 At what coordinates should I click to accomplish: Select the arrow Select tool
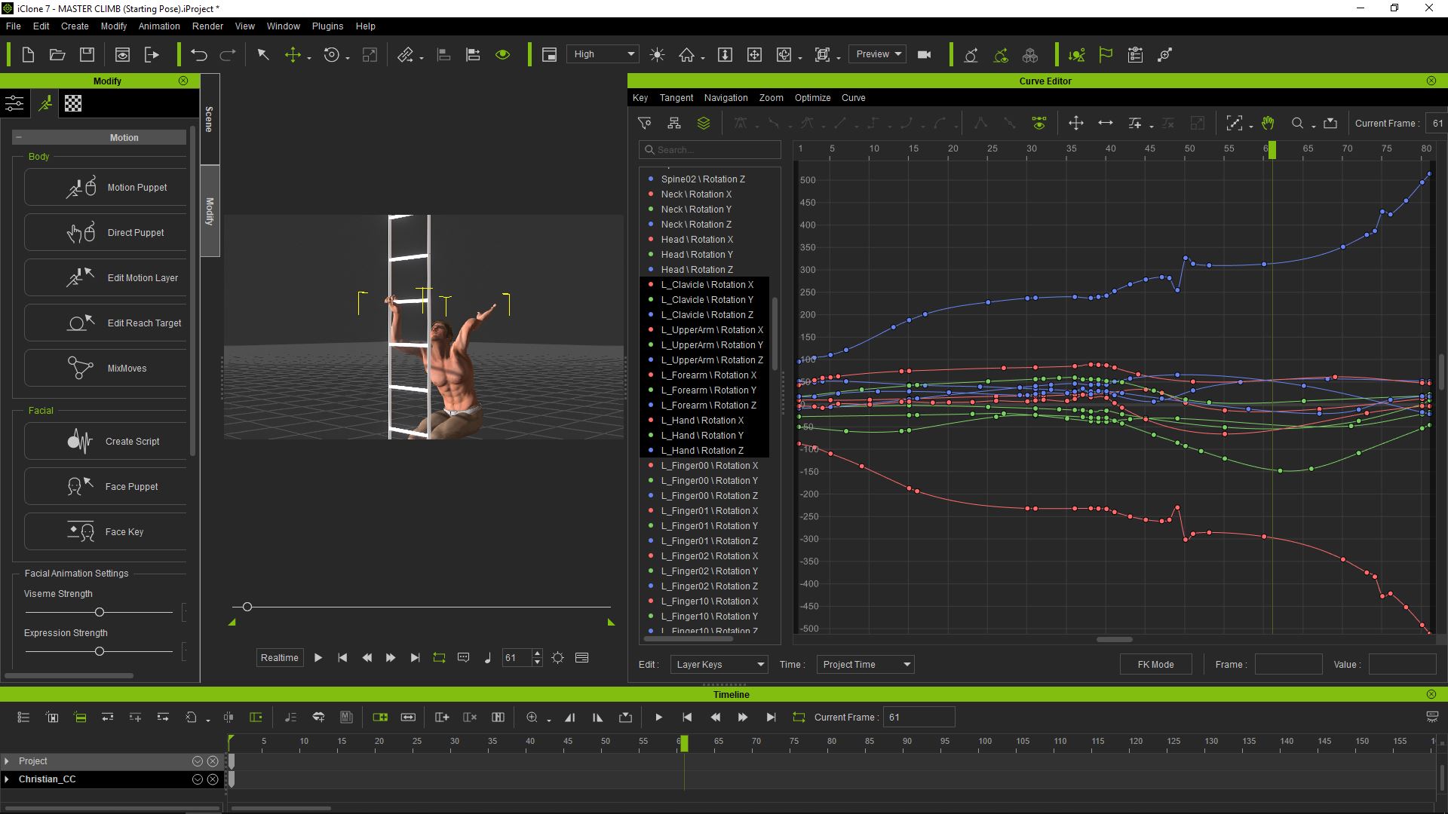tap(263, 54)
